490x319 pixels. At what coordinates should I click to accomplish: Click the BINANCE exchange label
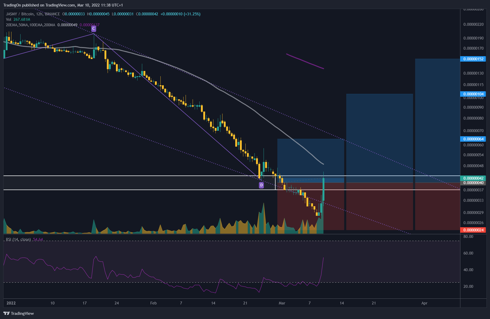click(53, 14)
